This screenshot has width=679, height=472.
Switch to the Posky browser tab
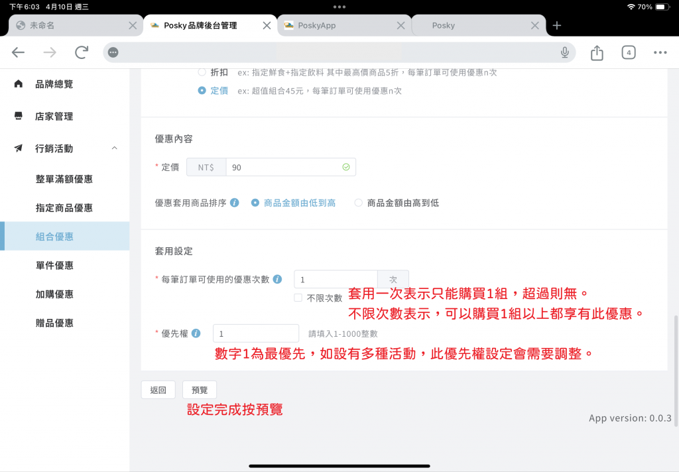click(x=478, y=26)
